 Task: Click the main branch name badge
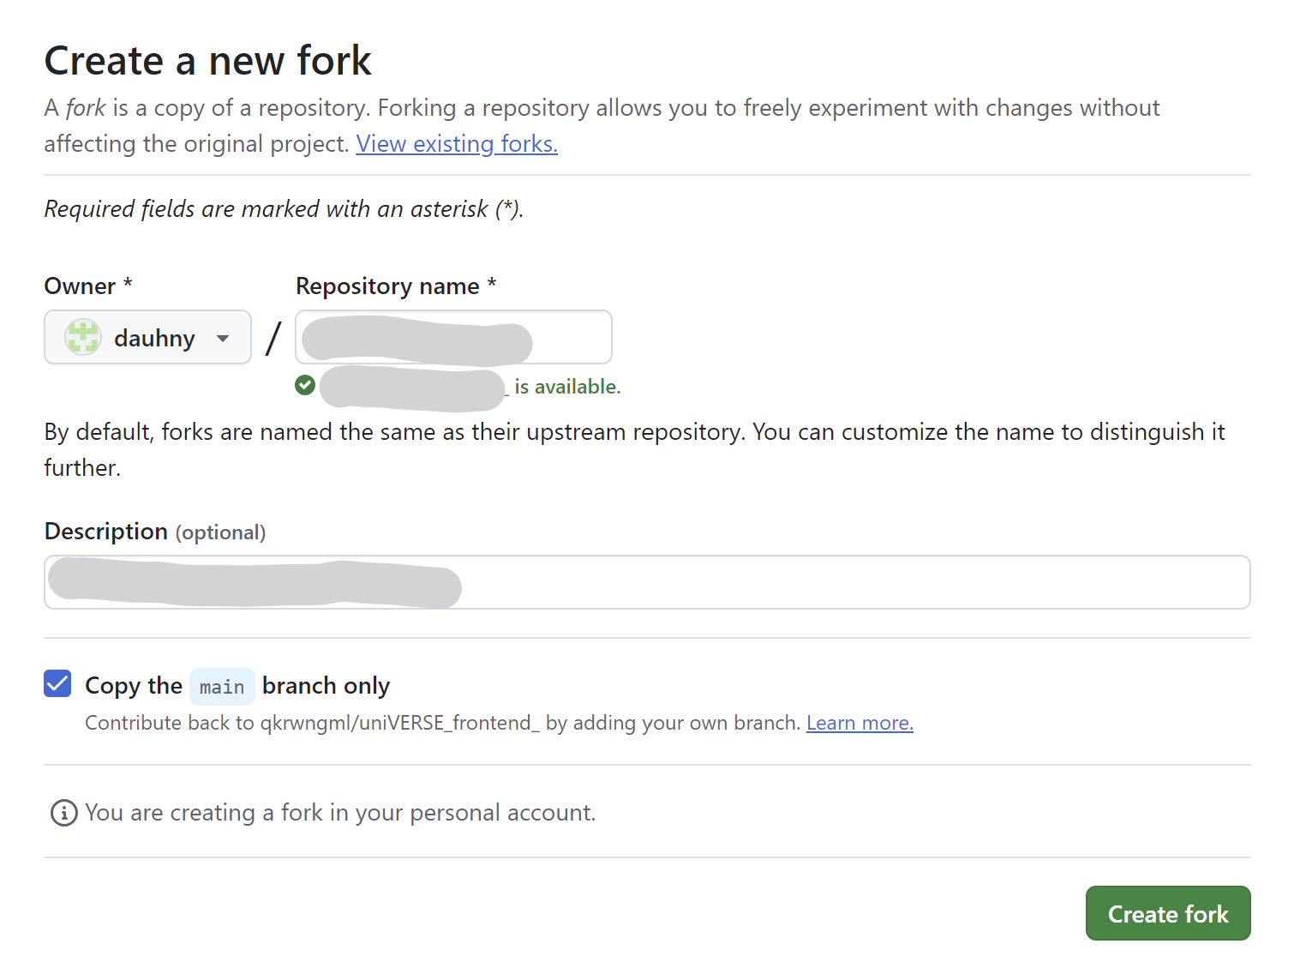pos(222,687)
